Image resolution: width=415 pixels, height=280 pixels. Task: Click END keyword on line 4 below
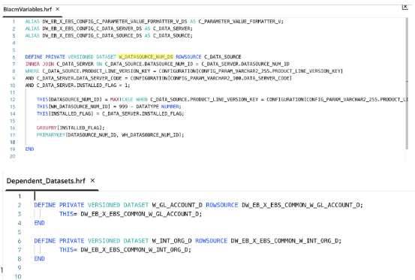pyautogui.click(x=40, y=223)
